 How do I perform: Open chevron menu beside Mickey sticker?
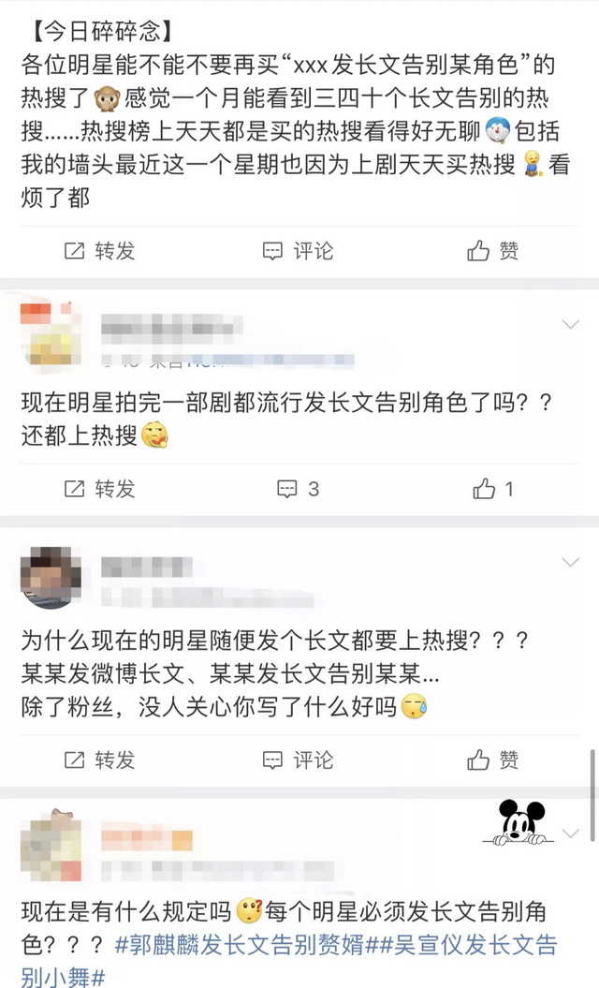pos(571,833)
